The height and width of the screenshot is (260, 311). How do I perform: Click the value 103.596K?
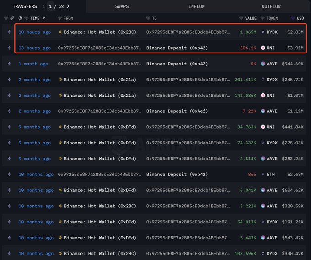245,254
